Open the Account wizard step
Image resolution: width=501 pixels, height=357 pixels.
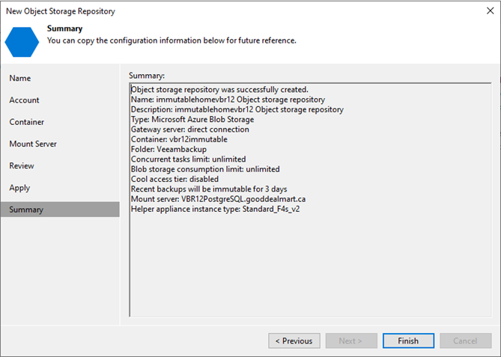tap(24, 100)
